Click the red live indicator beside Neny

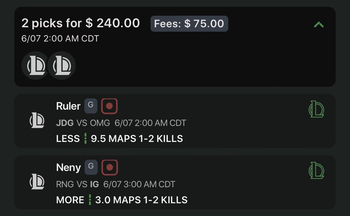(x=110, y=167)
